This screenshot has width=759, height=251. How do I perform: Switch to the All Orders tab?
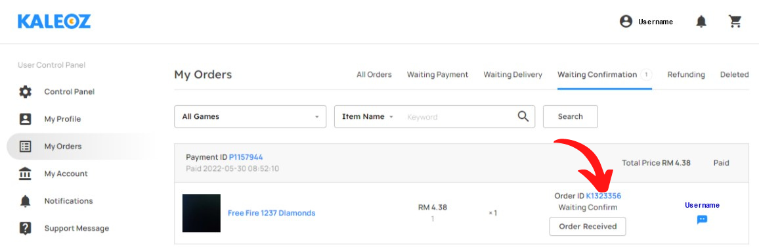(374, 75)
